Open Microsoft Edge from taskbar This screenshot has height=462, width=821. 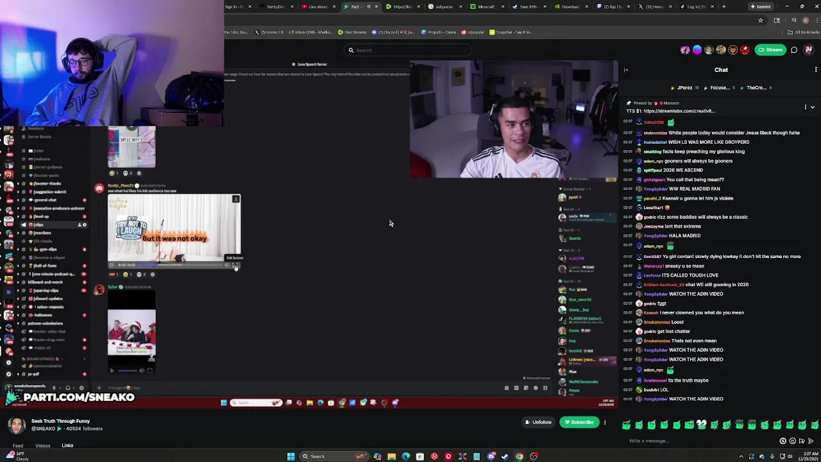point(406,456)
